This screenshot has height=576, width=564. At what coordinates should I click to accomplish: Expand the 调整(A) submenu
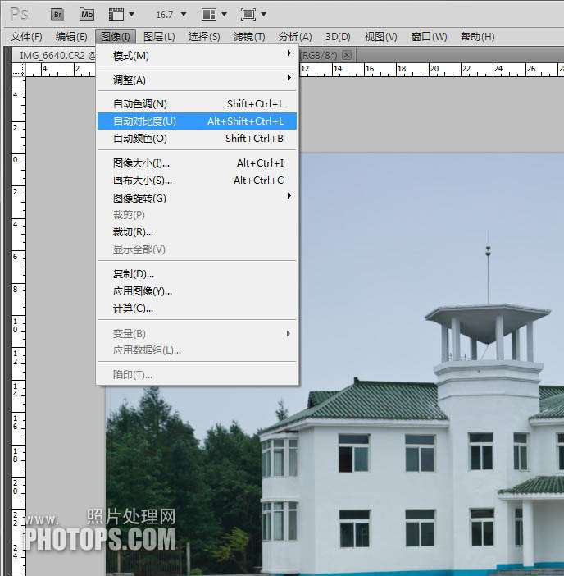197,80
